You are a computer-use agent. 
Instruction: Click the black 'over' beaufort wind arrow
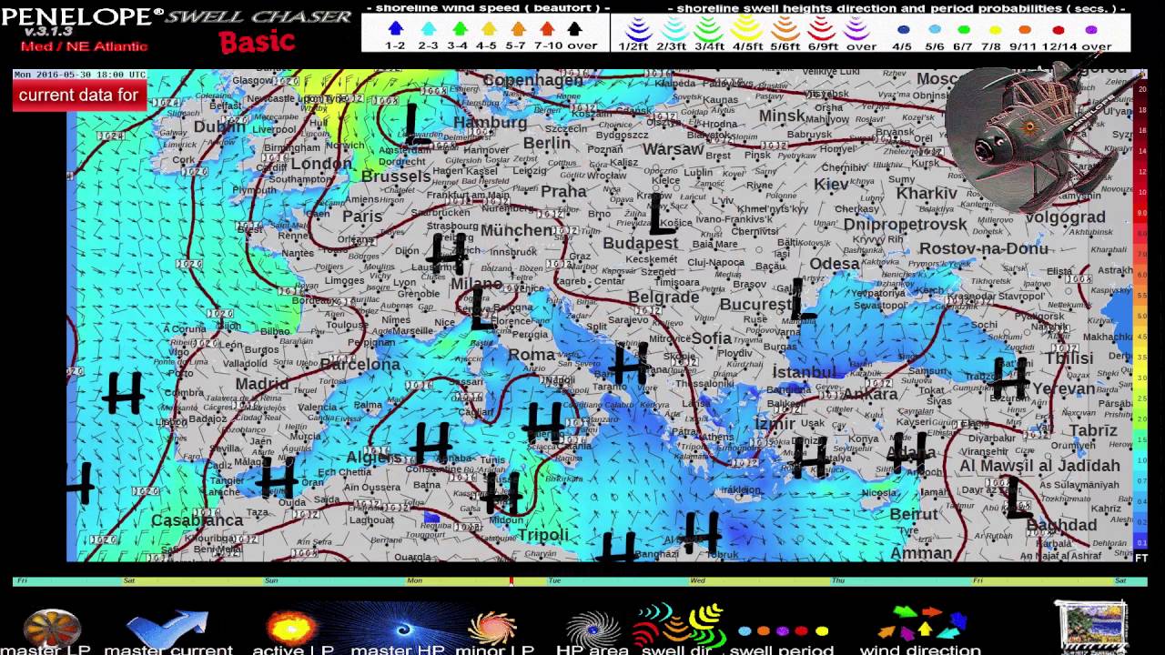(575, 29)
